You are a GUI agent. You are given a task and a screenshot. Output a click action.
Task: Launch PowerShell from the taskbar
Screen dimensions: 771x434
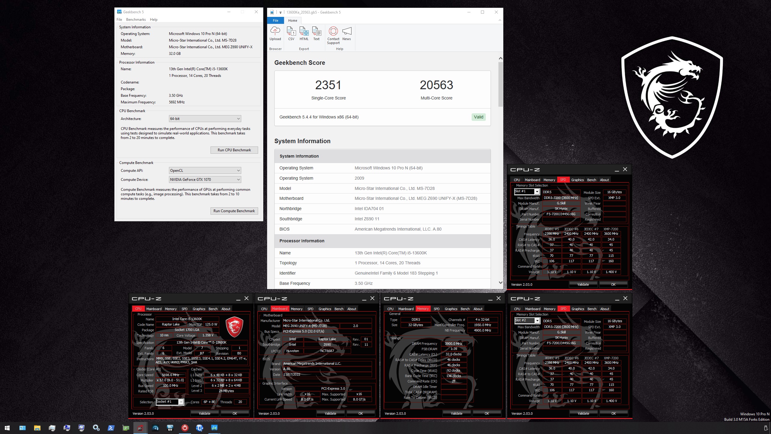[x=111, y=428]
